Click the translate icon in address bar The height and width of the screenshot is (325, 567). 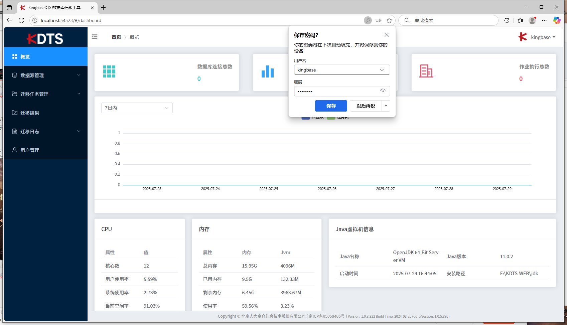coord(379,20)
